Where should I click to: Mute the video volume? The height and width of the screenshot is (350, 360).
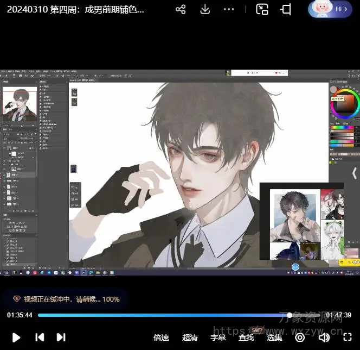point(324,337)
